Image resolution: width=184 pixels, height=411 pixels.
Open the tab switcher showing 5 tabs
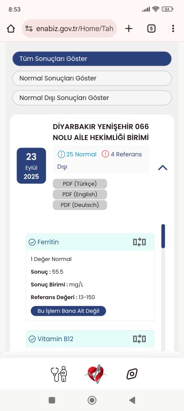pos(151,29)
